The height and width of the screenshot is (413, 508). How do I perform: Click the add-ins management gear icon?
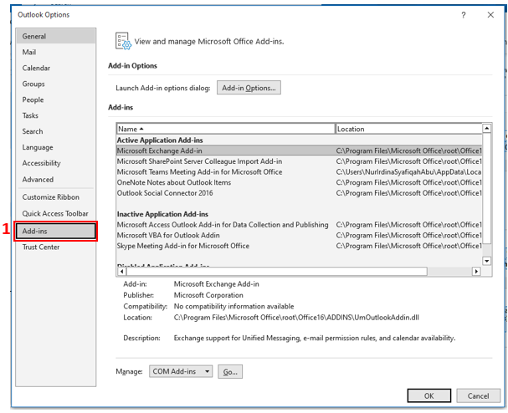[123, 41]
